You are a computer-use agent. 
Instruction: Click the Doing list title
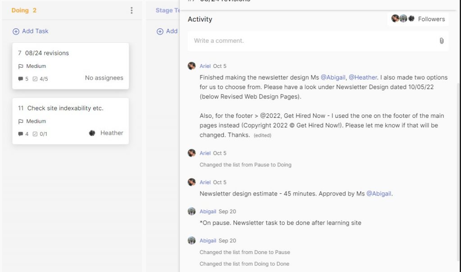tap(20, 10)
